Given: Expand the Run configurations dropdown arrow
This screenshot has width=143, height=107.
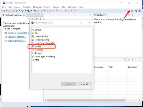Looking at the screenshot, I should pos(25,11).
